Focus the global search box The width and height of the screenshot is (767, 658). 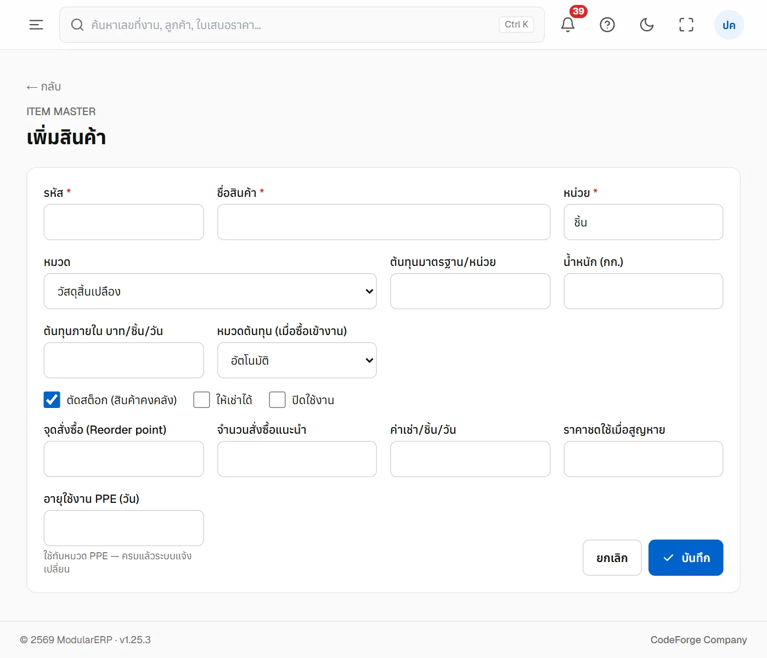(x=302, y=25)
